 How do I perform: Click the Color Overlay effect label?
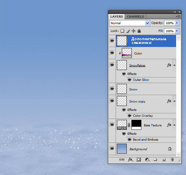point(143,116)
